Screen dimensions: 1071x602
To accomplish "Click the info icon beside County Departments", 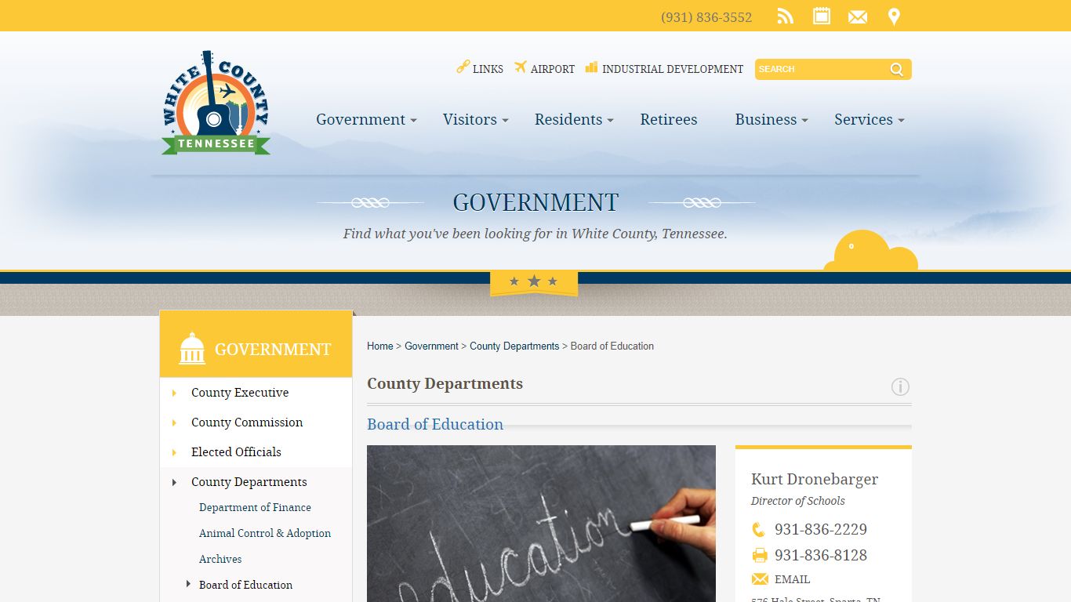I will [900, 386].
